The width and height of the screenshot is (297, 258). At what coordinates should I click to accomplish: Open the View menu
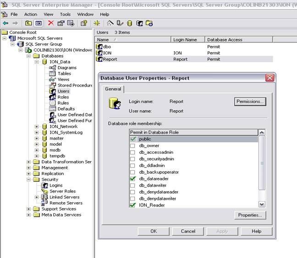coord(48,14)
